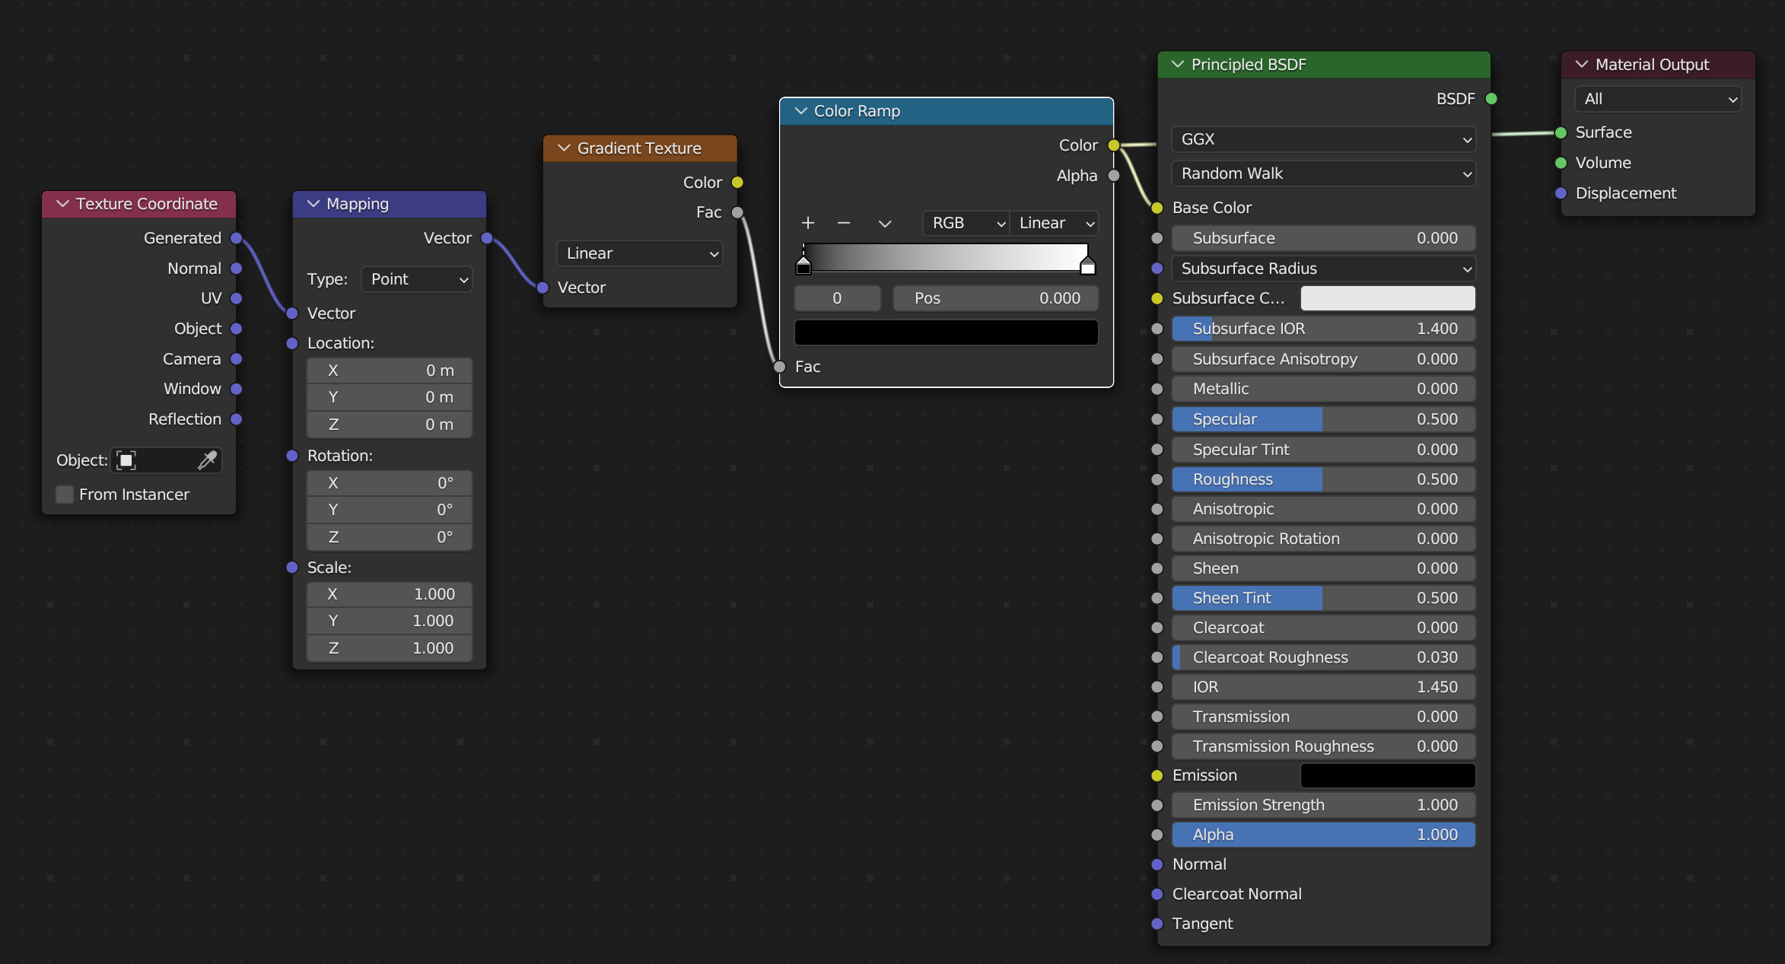
Task: Open the Mapping Type Point dropdown
Action: pos(417,279)
